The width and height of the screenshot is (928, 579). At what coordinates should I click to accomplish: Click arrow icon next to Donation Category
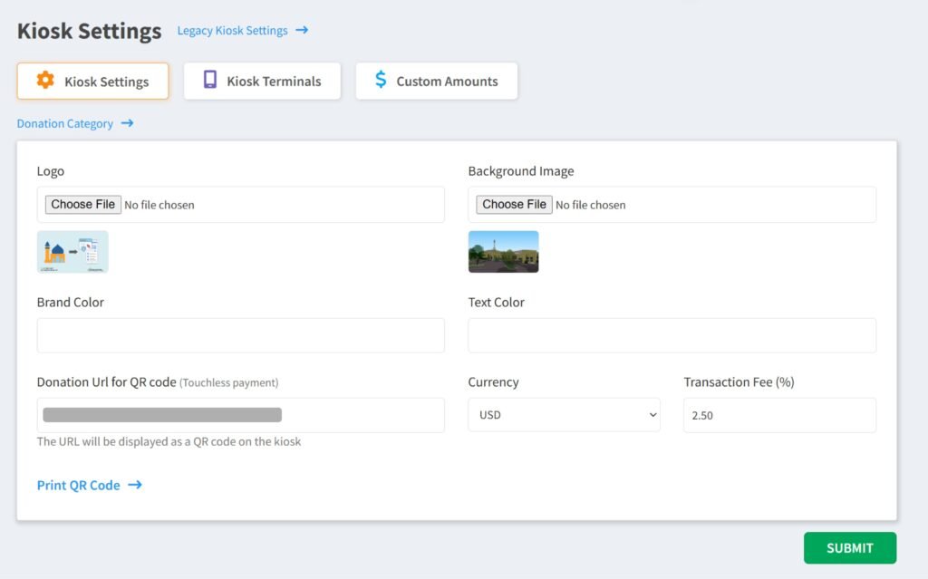click(x=127, y=123)
